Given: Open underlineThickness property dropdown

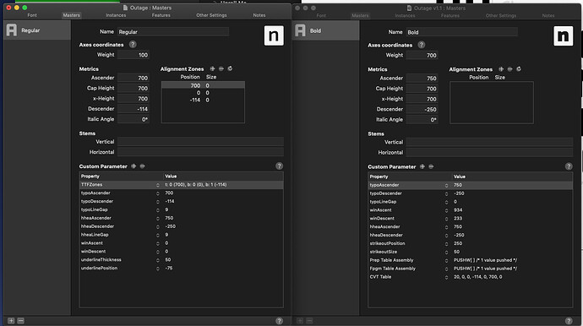Looking at the screenshot, I should [x=158, y=260].
